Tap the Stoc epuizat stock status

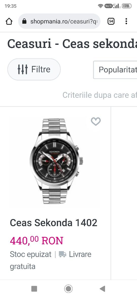pyautogui.click(x=31, y=254)
